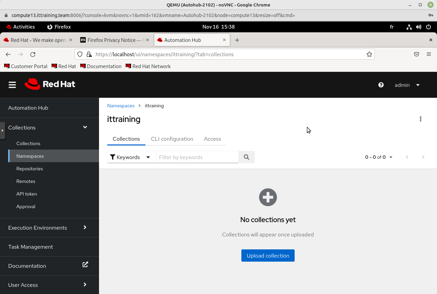This screenshot has width=437, height=294.
Task: Go back in Firefox history
Action: point(8,54)
